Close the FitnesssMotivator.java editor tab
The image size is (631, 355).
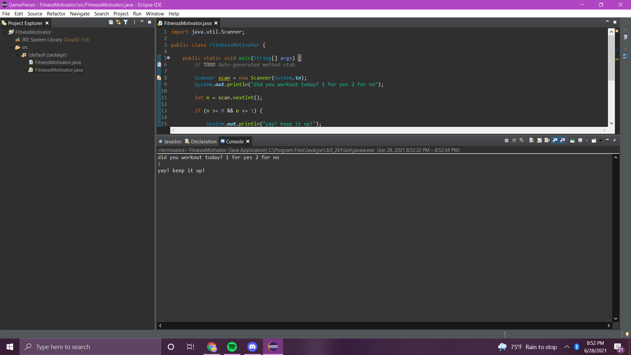(x=216, y=23)
